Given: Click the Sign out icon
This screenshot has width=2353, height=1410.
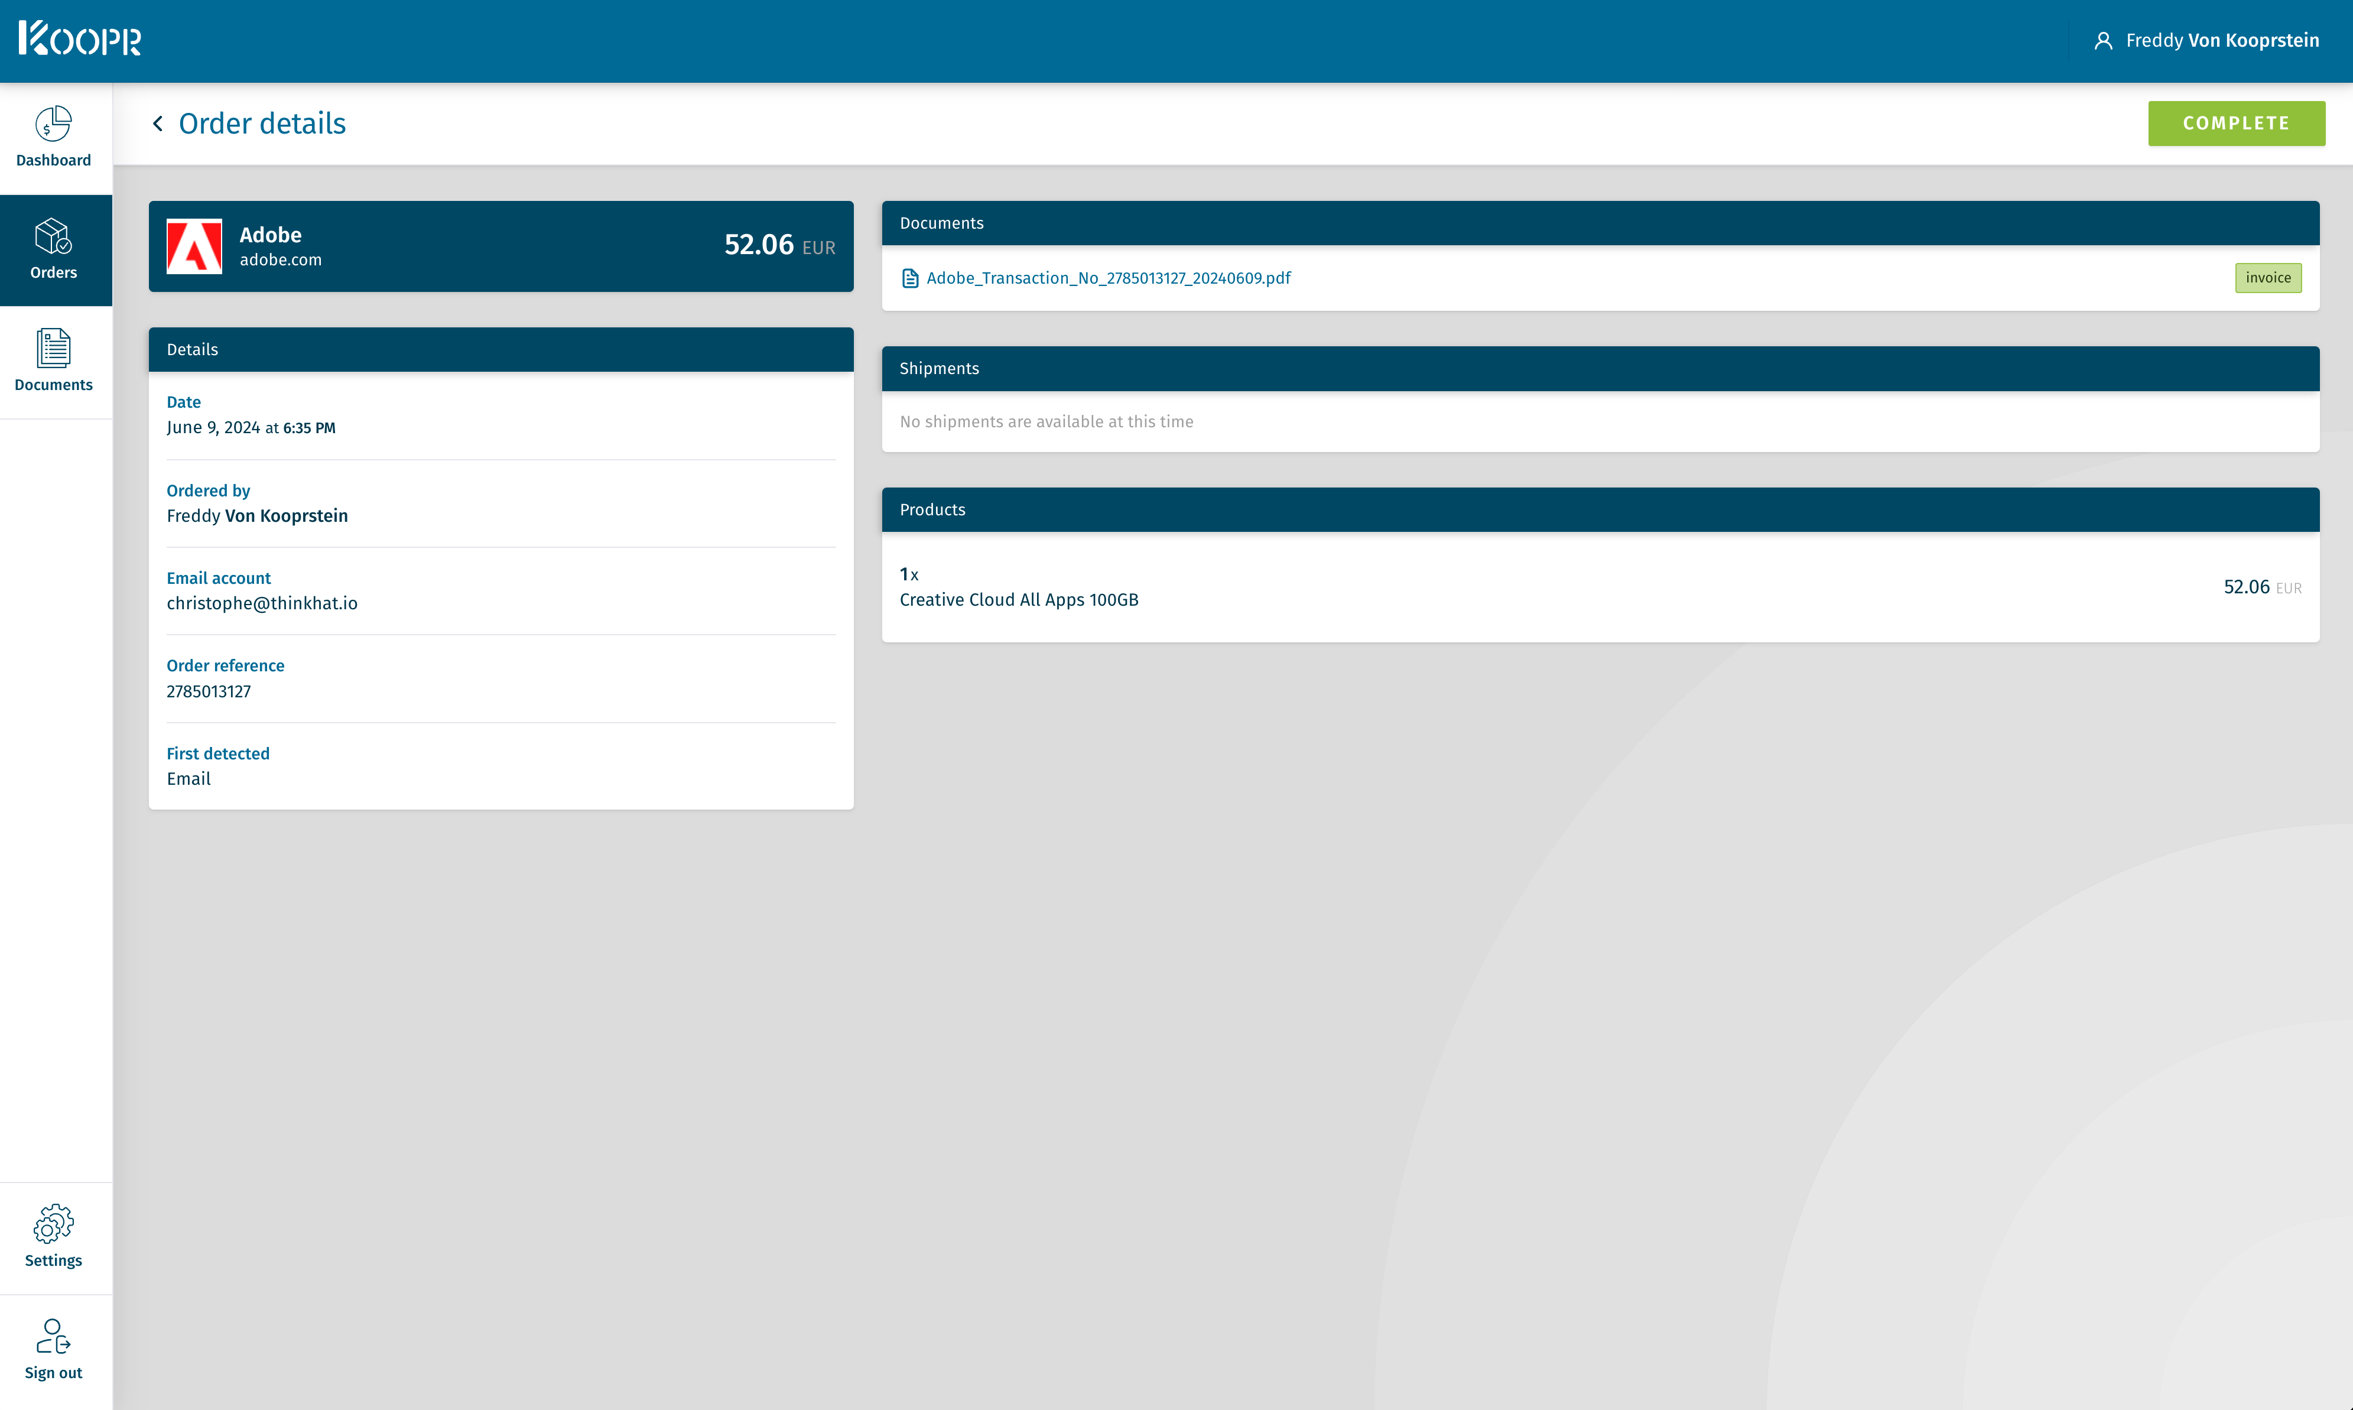Looking at the screenshot, I should (x=53, y=1336).
